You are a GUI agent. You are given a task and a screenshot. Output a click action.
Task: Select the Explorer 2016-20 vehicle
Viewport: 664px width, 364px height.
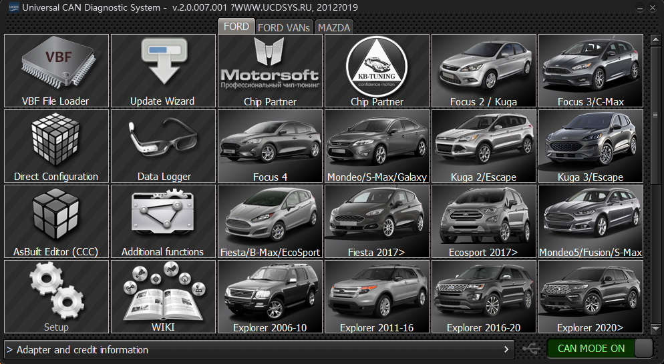pyautogui.click(x=484, y=297)
